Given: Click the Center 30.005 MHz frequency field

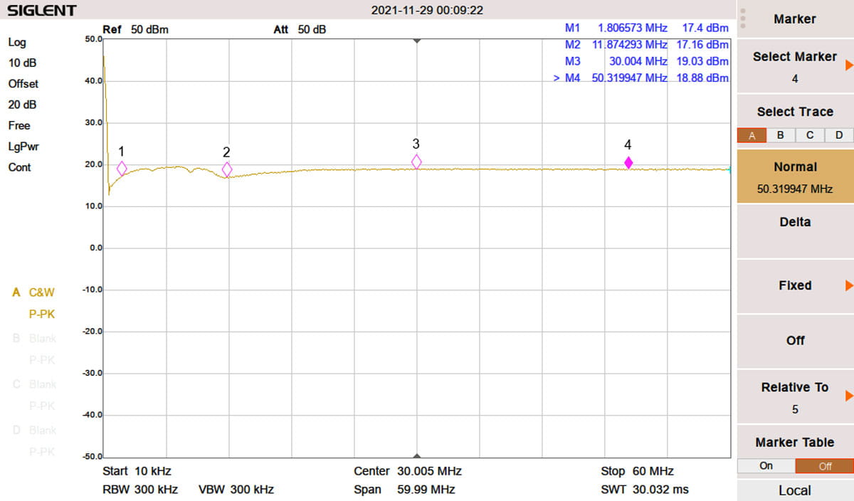Looking at the screenshot, I should click(x=408, y=471).
